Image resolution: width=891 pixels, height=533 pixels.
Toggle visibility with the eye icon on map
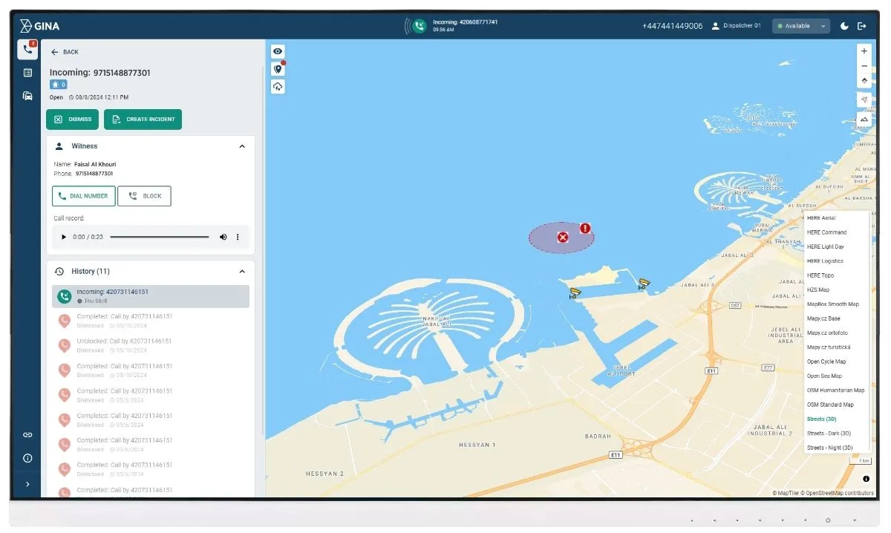coord(277,51)
